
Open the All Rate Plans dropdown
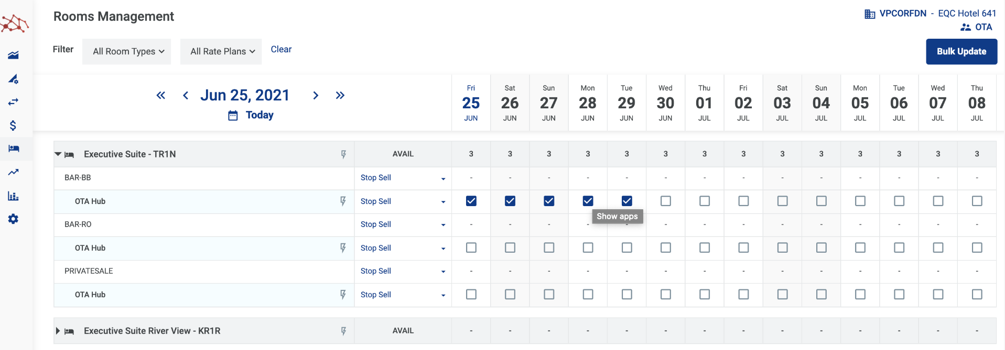[221, 51]
